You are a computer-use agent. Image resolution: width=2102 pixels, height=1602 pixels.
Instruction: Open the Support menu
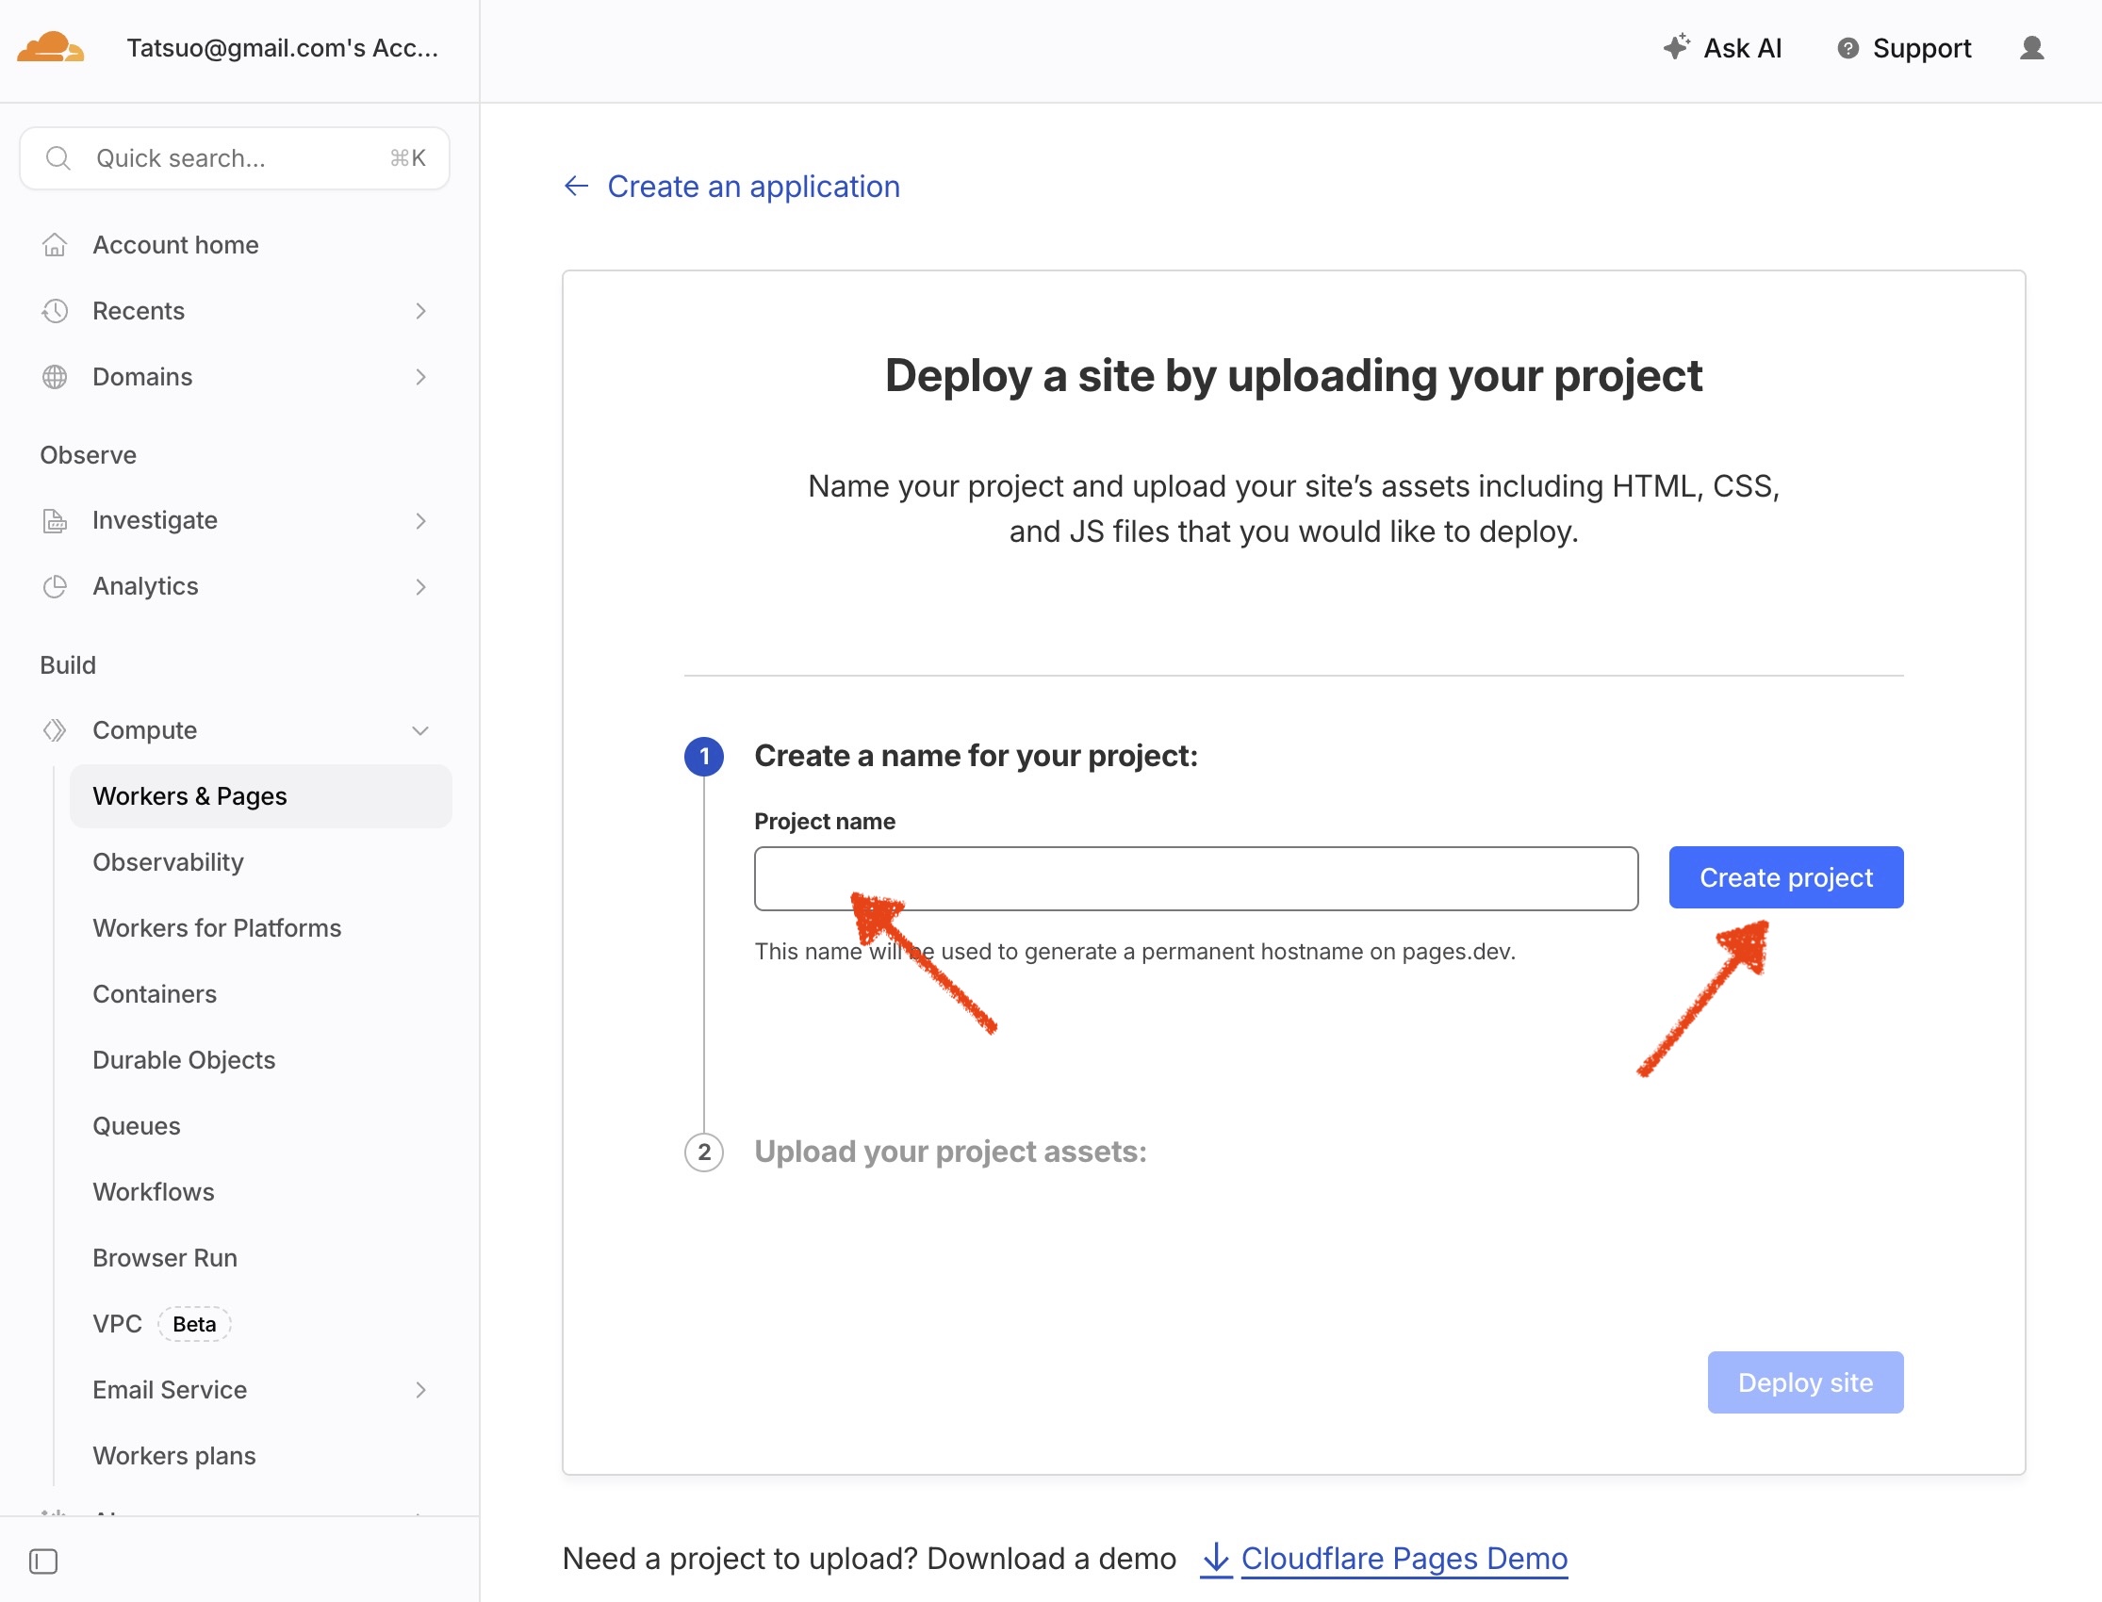click(1904, 48)
